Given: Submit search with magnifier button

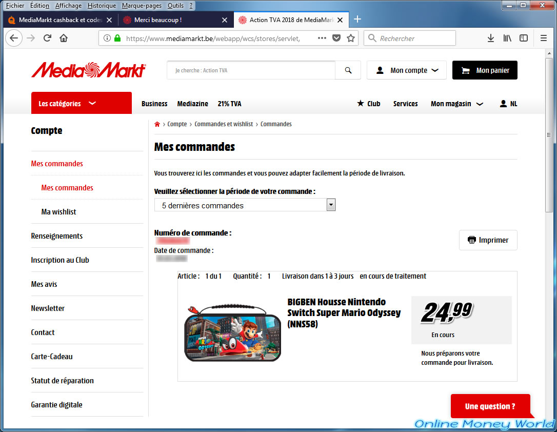Looking at the screenshot, I should pos(348,70).
